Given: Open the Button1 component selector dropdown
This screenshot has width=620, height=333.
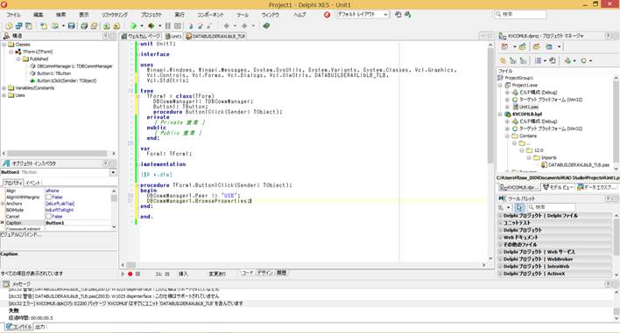Looking at the screenshot, I should pyautogui.click(x=113, y=172).
